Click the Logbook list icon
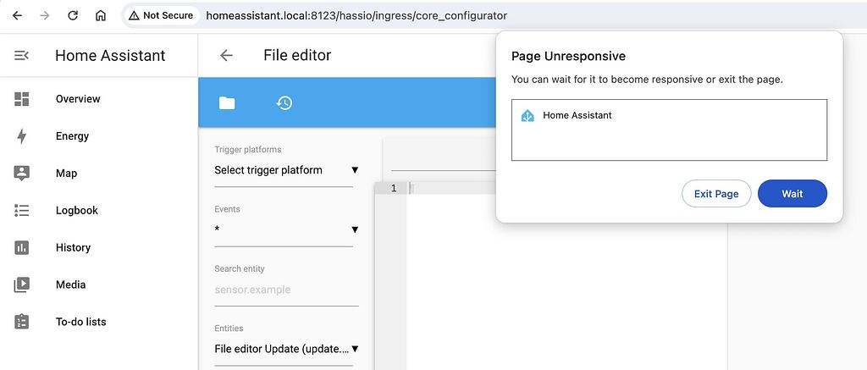The height and width of the screenshot is (370, 867). pyautogui.click(x=22, y=211)
